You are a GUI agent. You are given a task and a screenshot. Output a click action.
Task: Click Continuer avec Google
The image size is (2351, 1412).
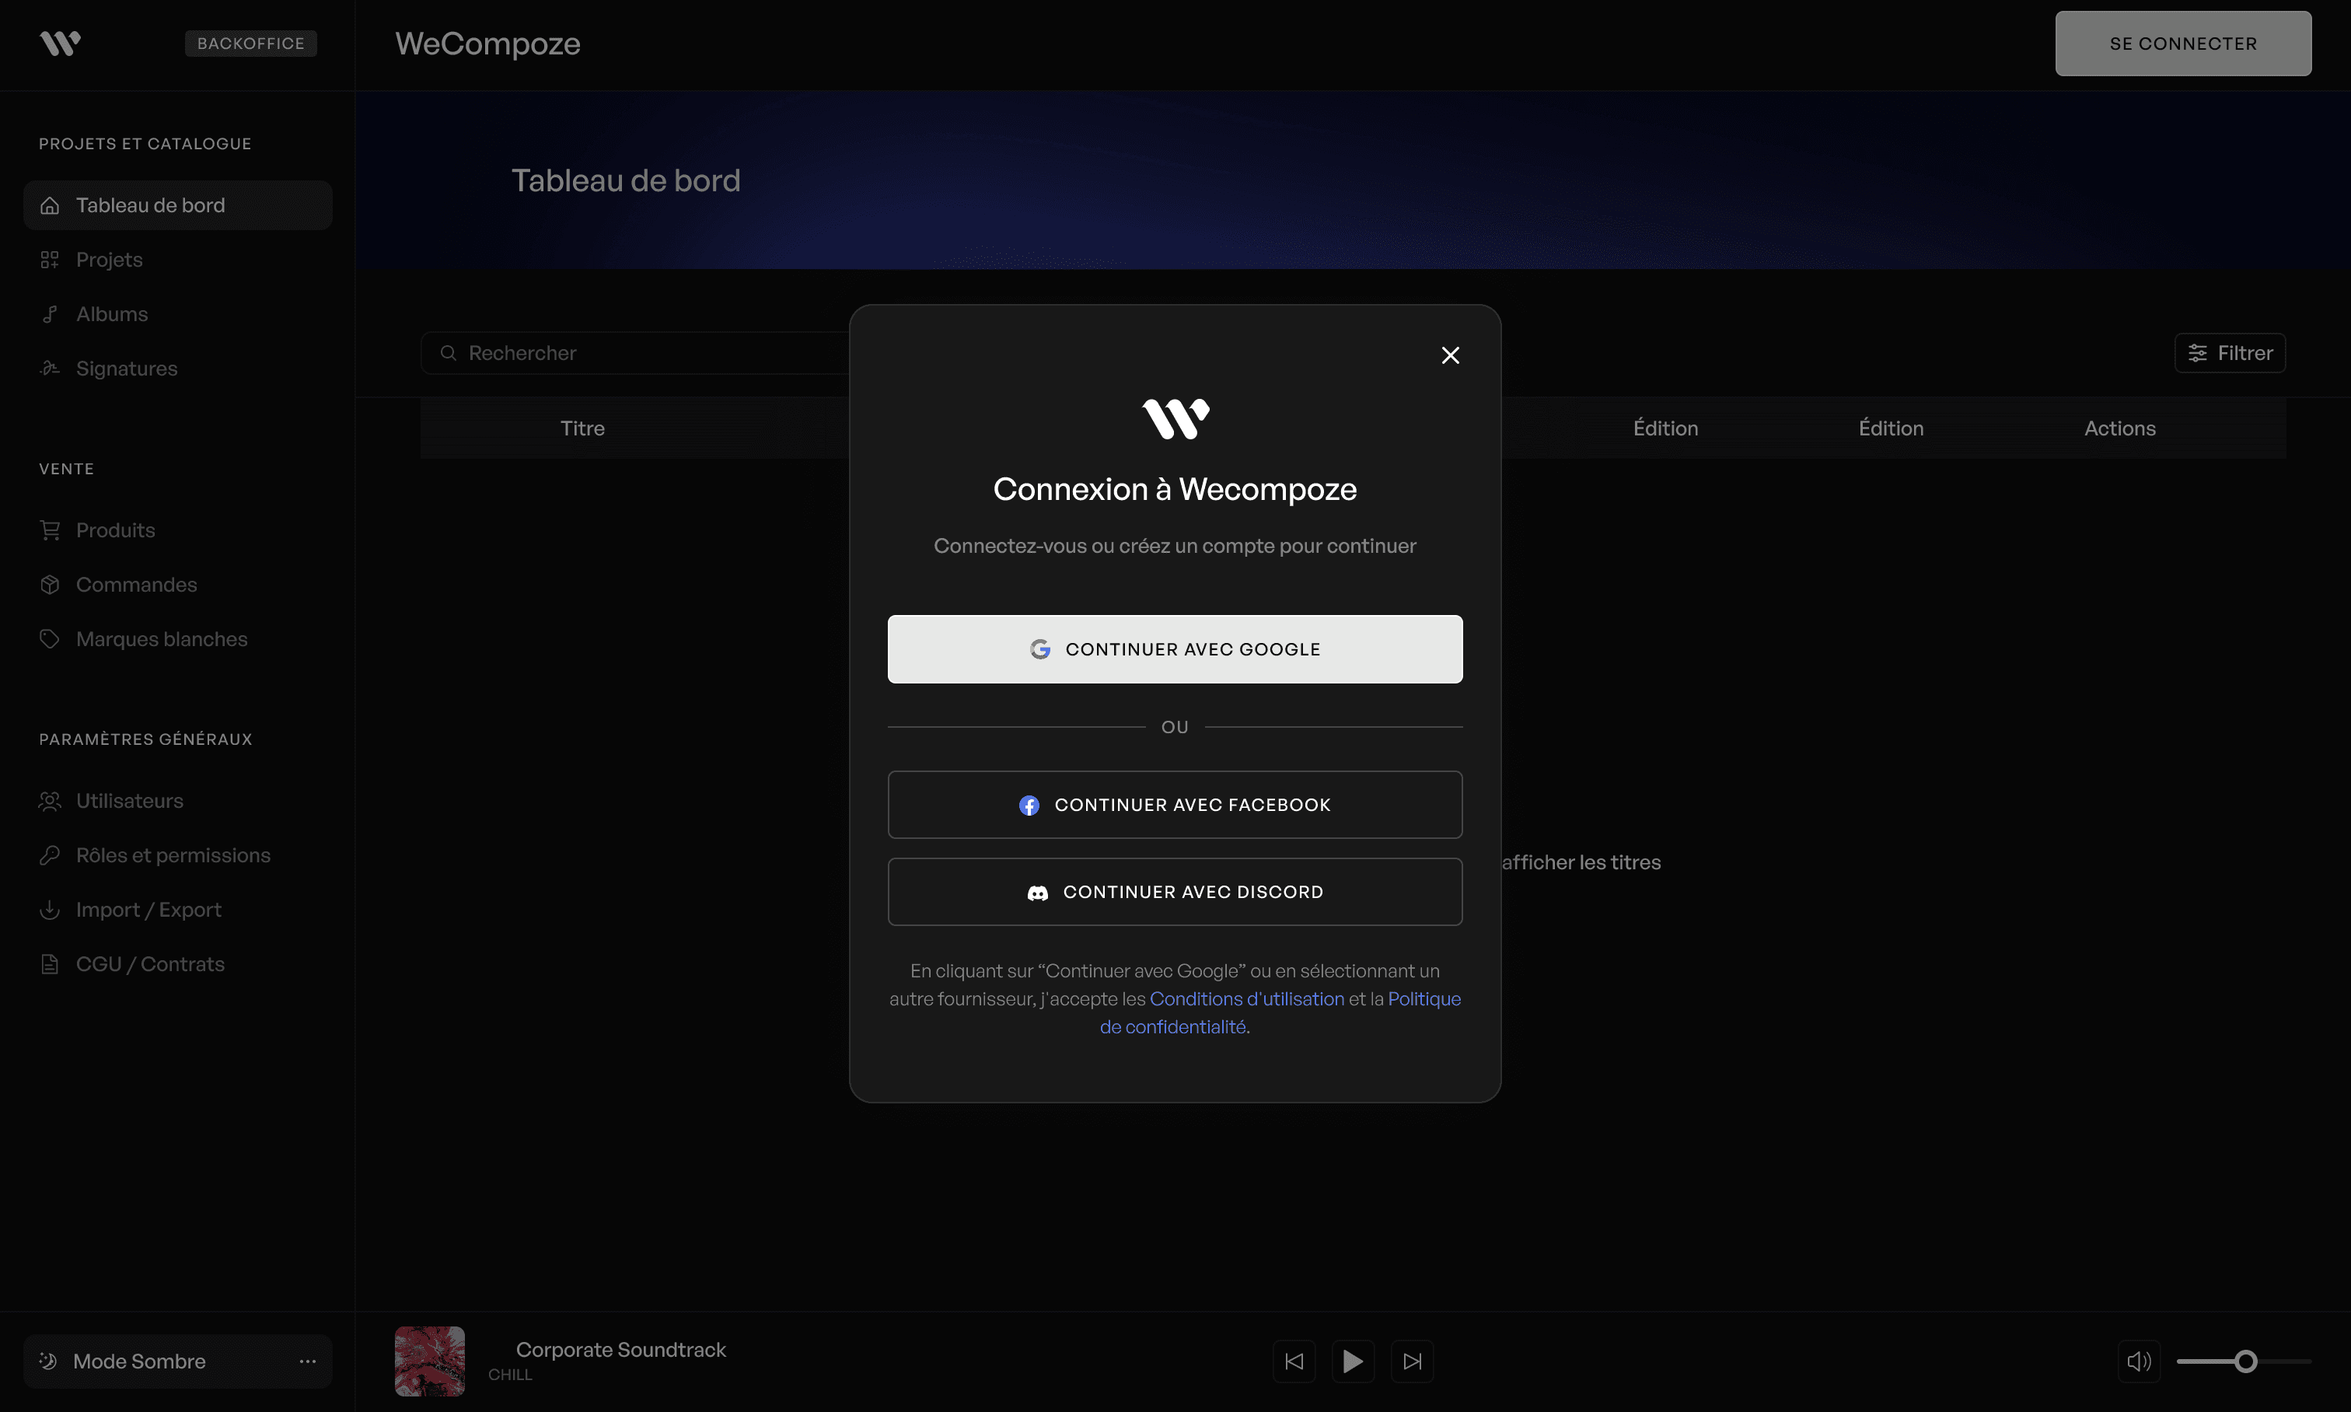pos(1174,649)
